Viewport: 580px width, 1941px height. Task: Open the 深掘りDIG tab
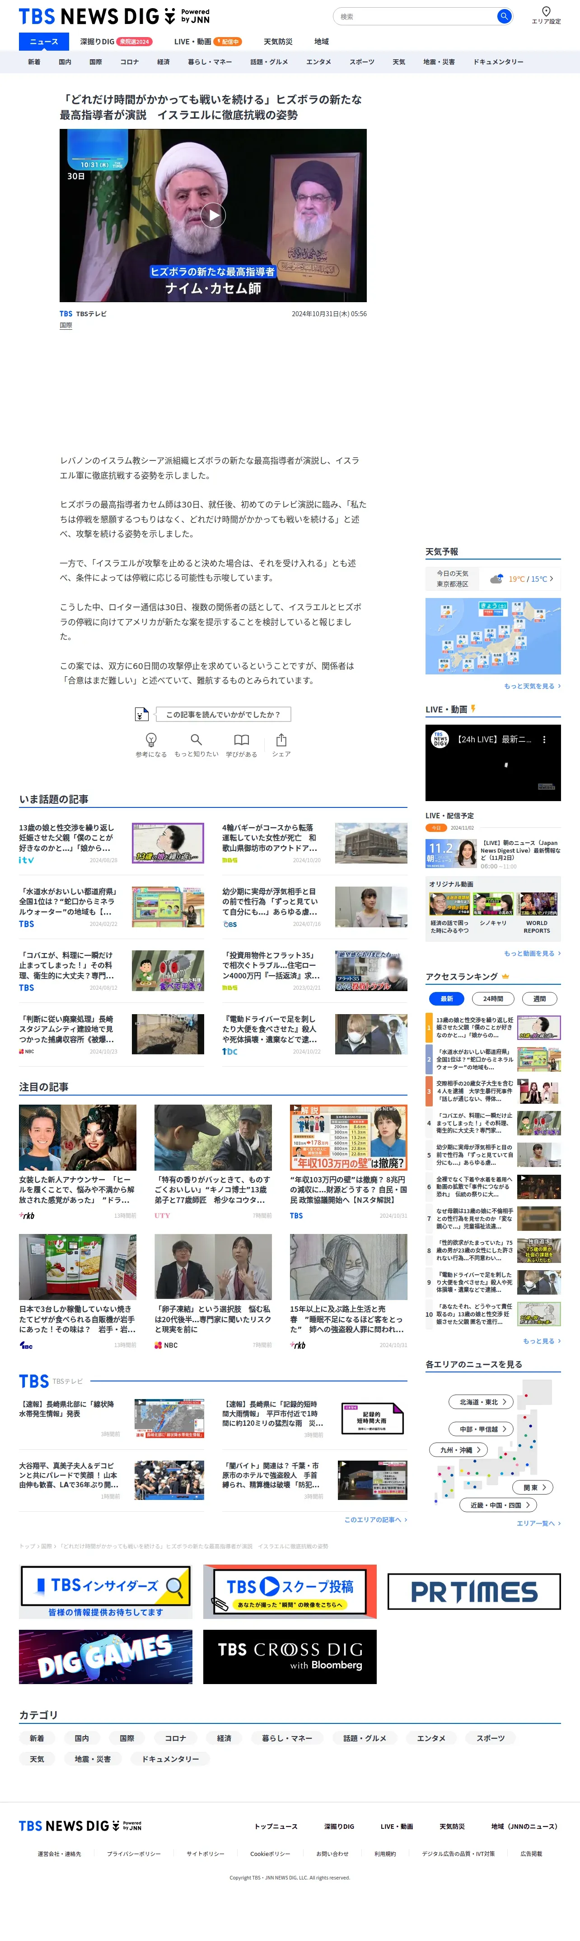coord(115,42)
